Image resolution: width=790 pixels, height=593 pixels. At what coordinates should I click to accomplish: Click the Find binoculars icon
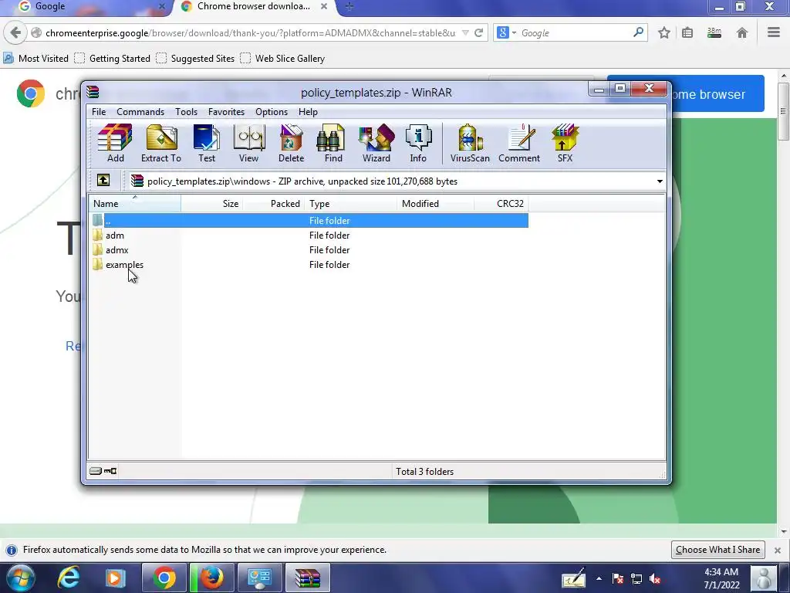(x=333, y=143)
